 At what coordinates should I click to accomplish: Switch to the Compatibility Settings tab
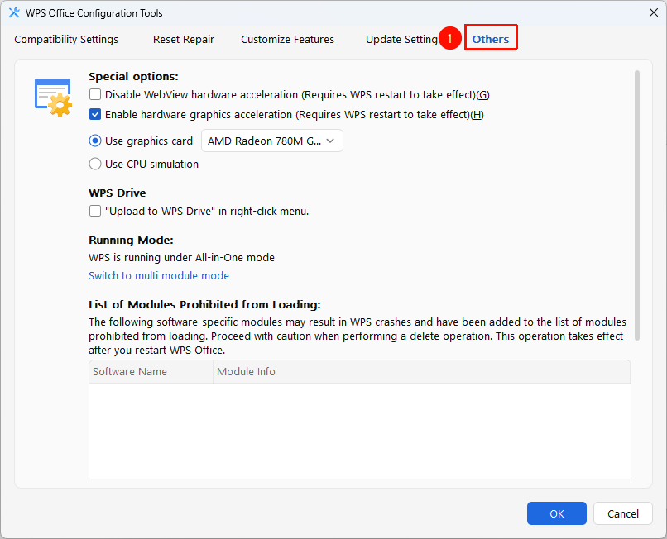tap(66, 39)
